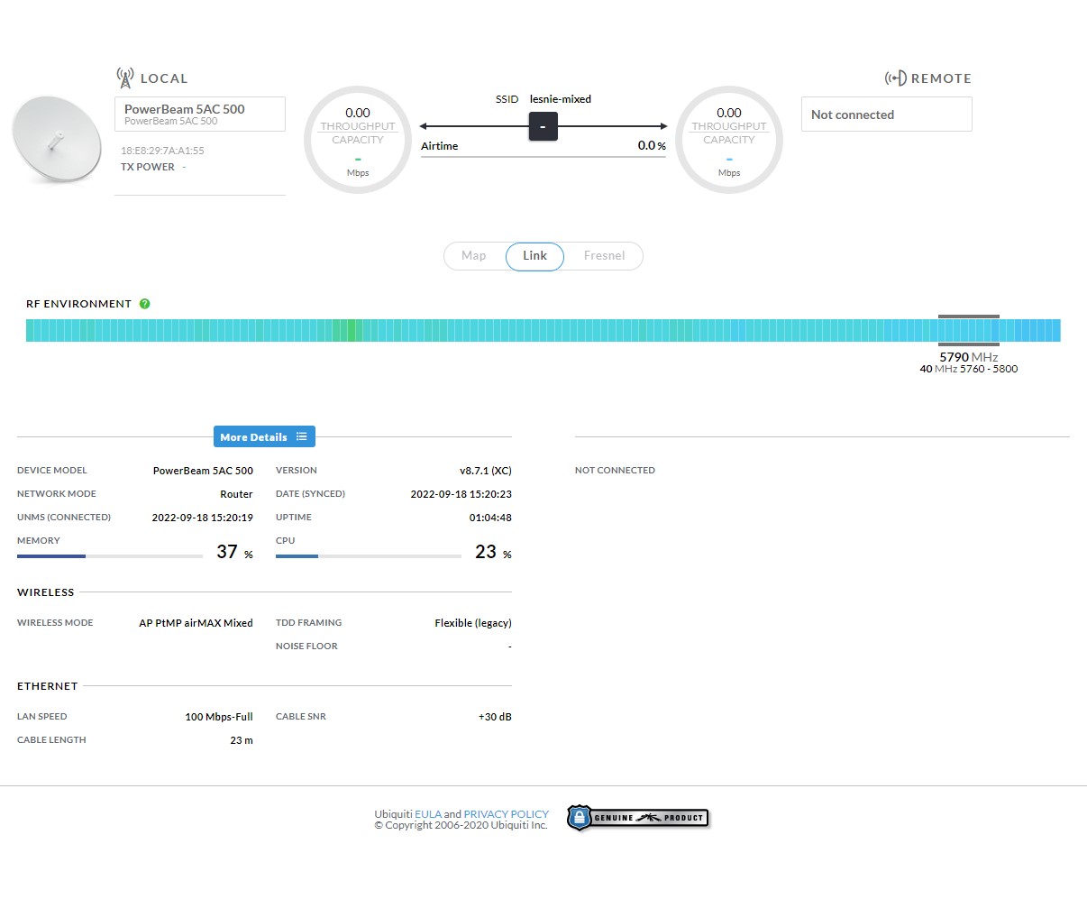Click the device model value PowerBeam 5AC 500
The image size is (1087, 908).
tap(203, 471)
